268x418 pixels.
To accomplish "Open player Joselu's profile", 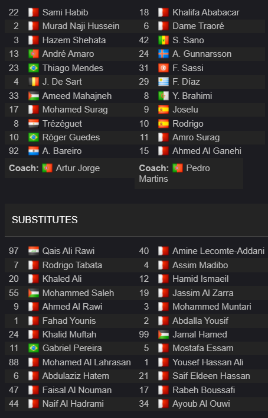I will pos(185,110).
